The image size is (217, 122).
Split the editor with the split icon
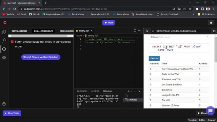coord(135,30)
